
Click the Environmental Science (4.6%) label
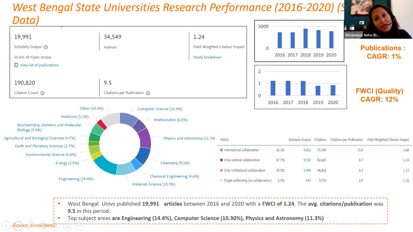pos(51,155)
